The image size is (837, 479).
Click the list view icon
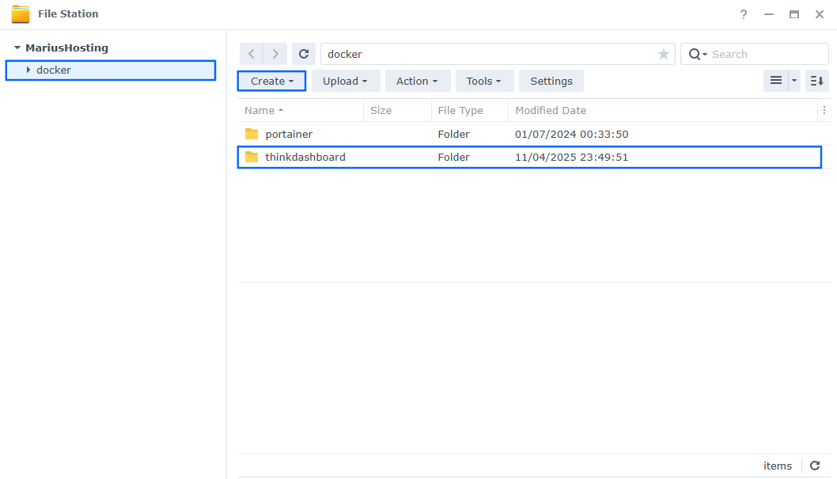(776, 80)
